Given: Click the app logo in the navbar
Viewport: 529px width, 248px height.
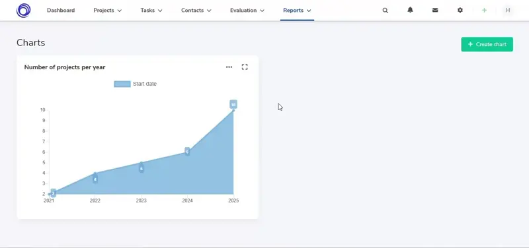Looking at the screenshot, I should pyautogui.click(x=23, y=11).
